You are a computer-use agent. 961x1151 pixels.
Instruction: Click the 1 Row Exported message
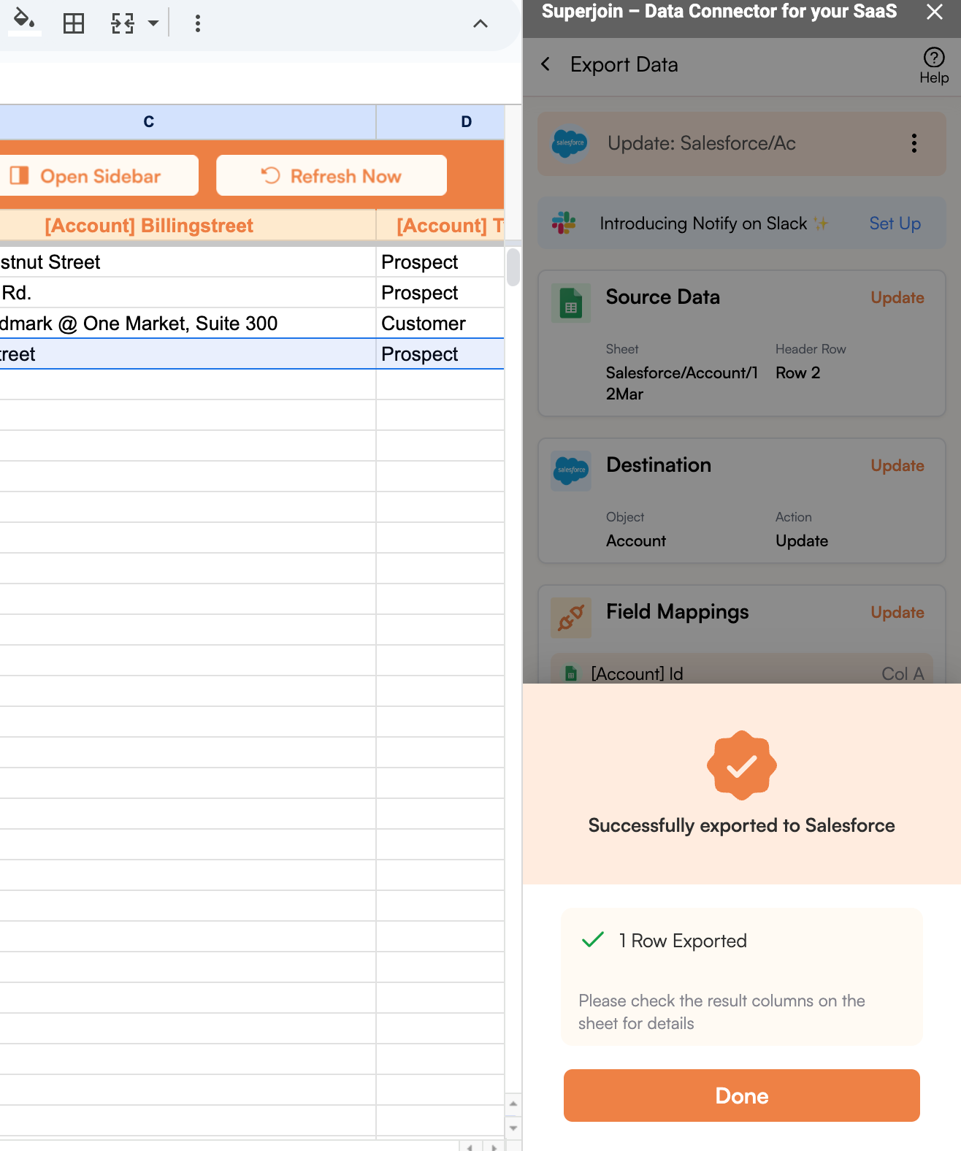[x=683, y=941]
